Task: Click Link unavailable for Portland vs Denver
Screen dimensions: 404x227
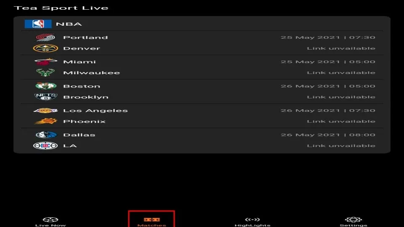Action: (341, 48)
